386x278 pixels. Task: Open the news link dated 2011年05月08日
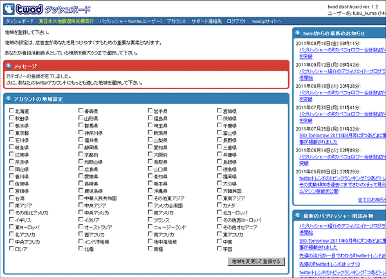(342, 184)
